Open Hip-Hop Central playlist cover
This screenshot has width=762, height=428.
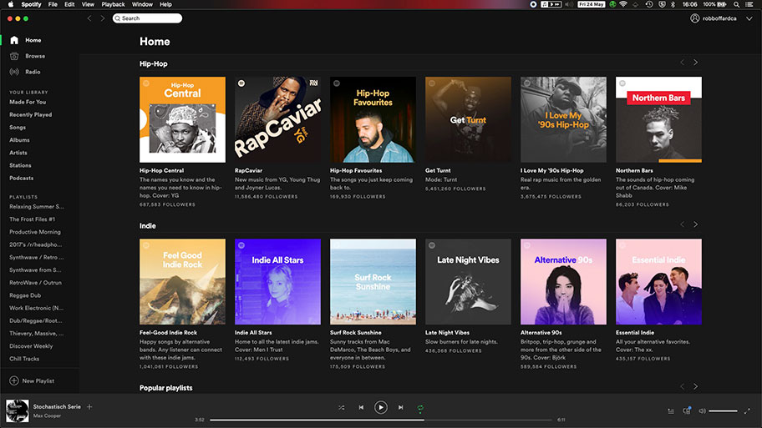182,119
